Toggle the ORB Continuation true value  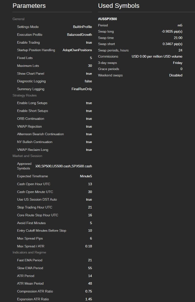tap(89, 119)
